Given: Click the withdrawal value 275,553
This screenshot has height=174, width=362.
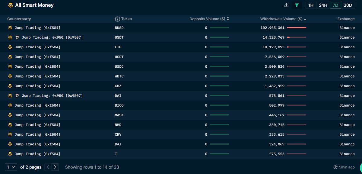Looking at the screenshot, I should [x=277, y=154].
